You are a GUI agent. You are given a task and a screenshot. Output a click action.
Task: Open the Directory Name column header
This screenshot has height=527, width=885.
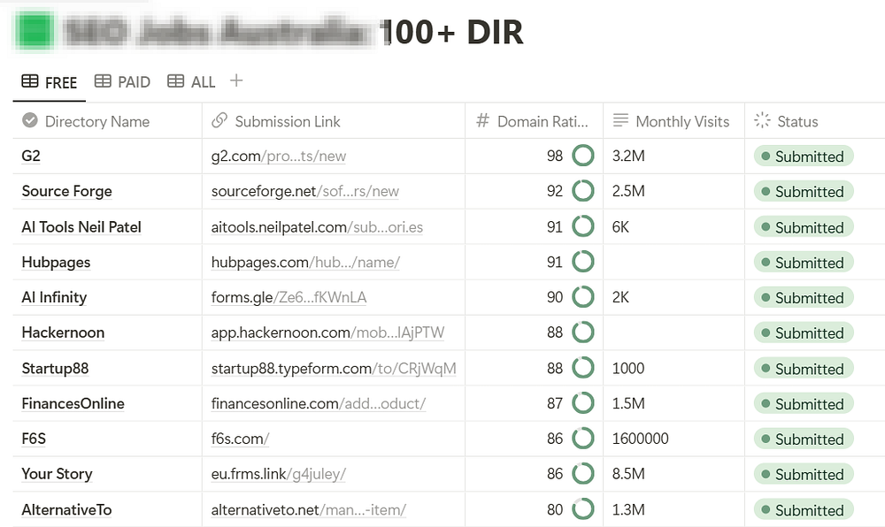107,121
